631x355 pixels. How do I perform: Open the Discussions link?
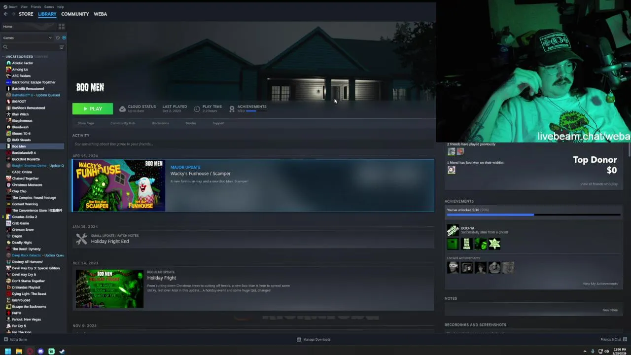pos(160,123)
